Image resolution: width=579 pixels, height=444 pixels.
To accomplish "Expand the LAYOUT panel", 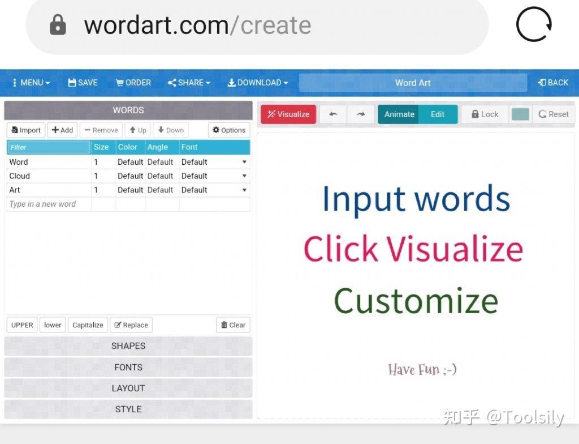I will click(x=128, y=388).
